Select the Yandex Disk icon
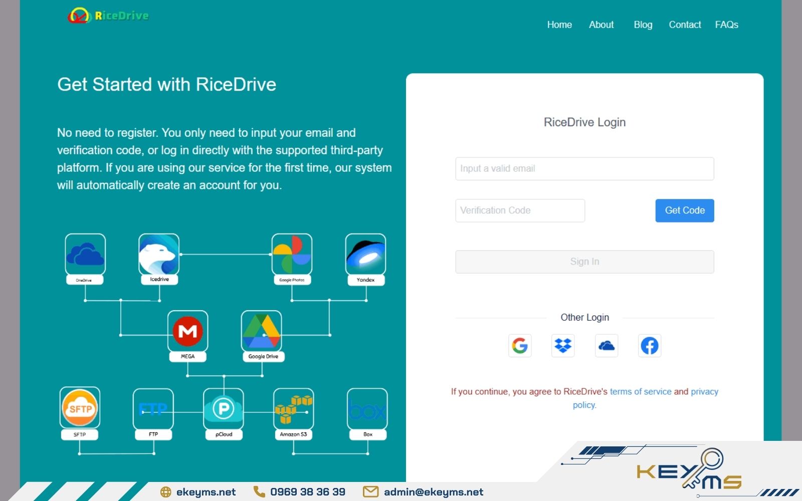The image size is (802, 501). (365, 257)
